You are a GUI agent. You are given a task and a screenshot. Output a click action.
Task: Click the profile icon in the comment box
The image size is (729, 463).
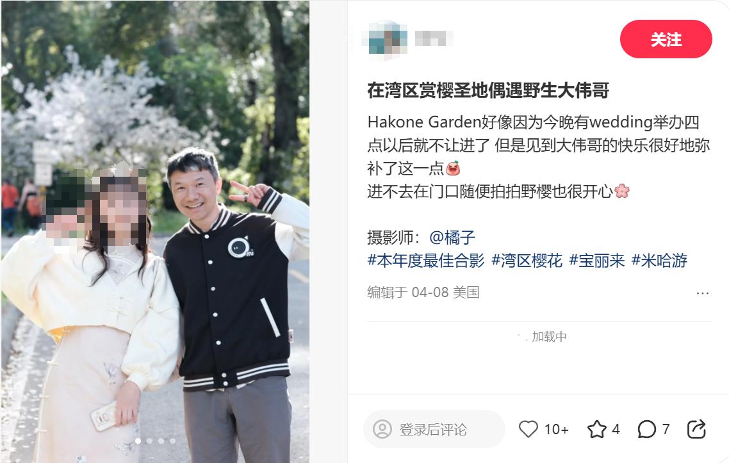click(382, 429)
